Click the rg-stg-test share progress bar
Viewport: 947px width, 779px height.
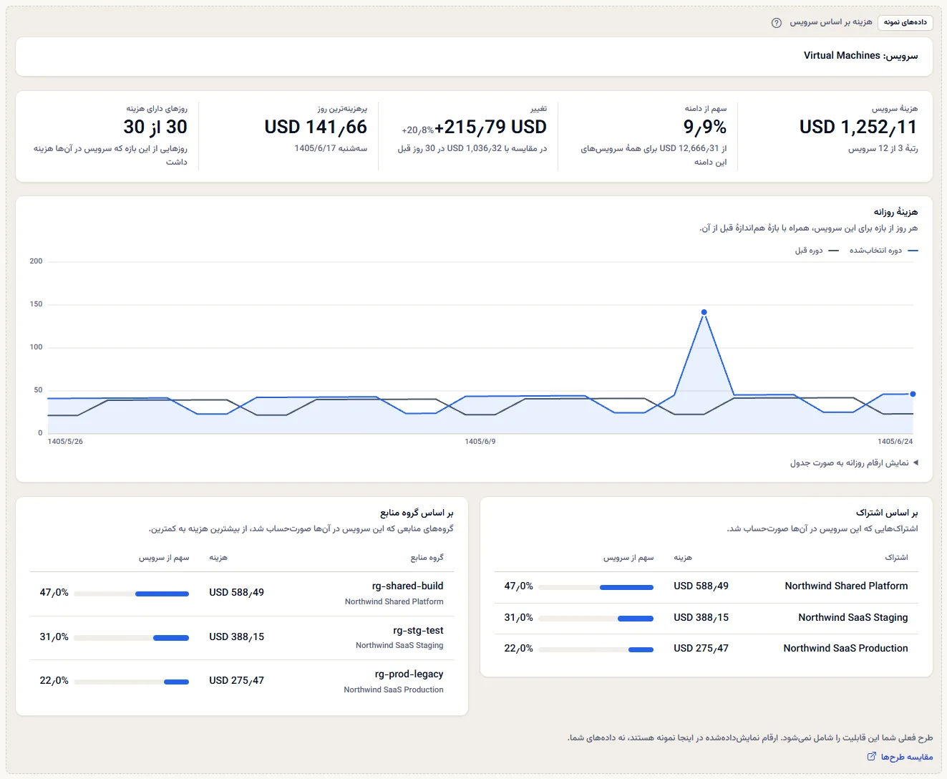pos(131,638)
